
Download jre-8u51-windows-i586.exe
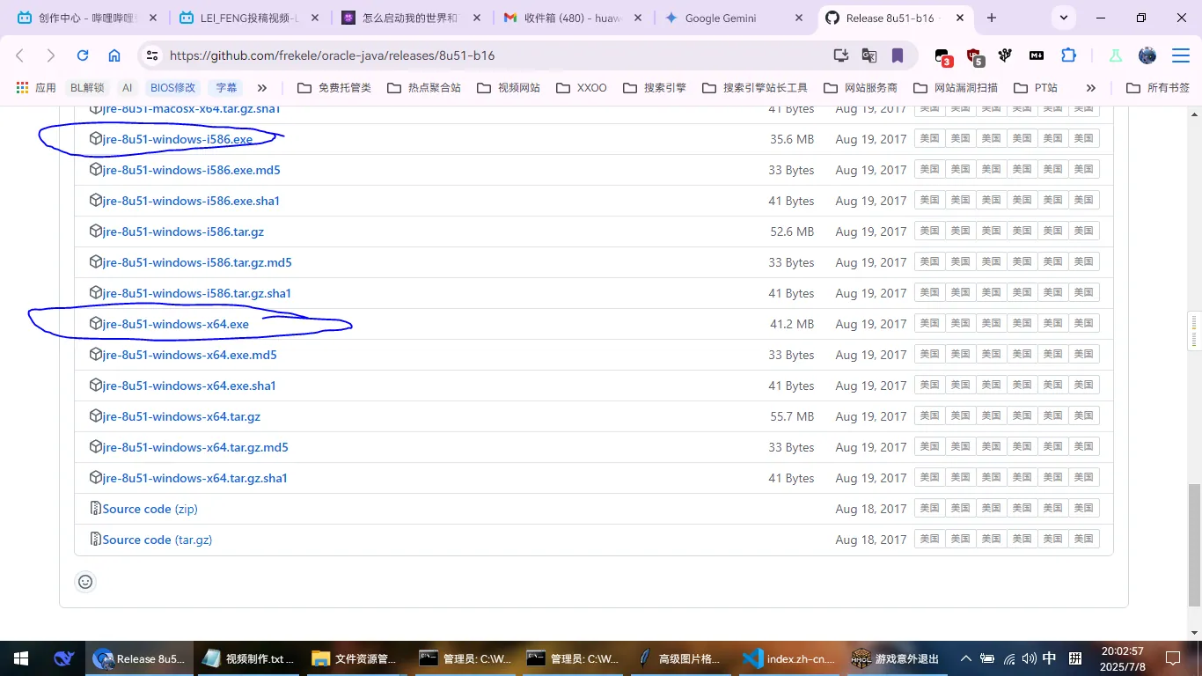(178, 139)
